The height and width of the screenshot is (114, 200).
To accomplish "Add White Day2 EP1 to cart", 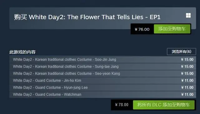I will pos(172,29).
